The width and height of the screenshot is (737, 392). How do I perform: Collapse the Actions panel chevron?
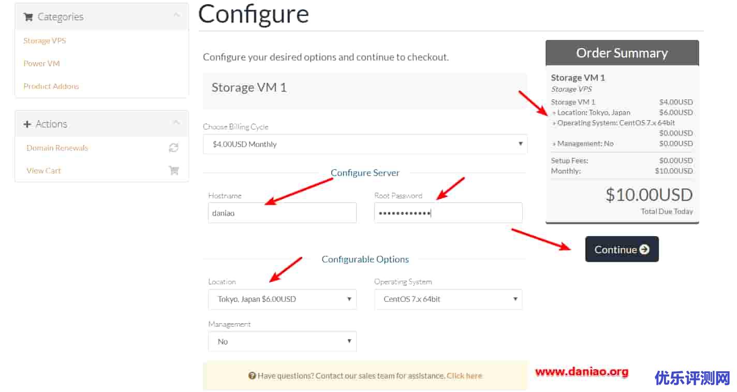(x=176, y=123)
